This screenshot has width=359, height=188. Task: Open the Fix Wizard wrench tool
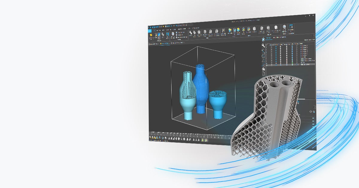pyautogui.click(x=263, y=45)
